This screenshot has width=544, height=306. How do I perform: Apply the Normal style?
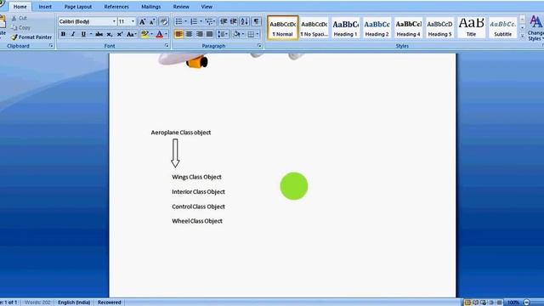pyautogui.click(x=283, y=27)
